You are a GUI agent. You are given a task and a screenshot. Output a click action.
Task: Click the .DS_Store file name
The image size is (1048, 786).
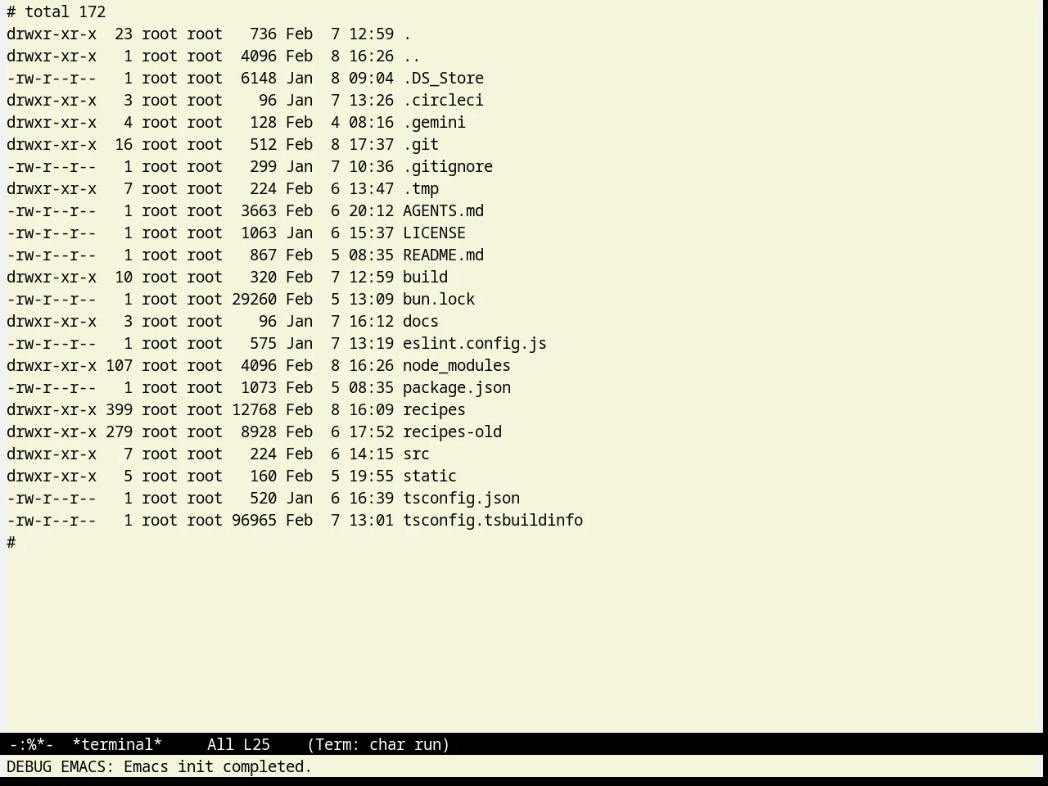tap(443, 79)
